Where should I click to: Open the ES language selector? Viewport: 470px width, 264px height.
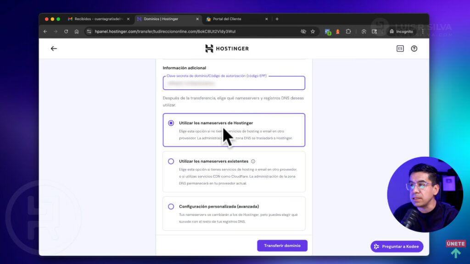point(400,49)
